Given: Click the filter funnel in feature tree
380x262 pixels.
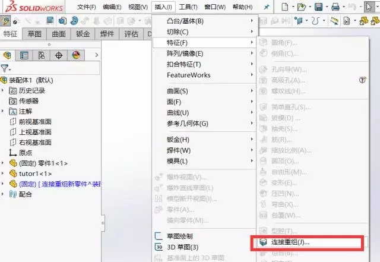Looking at the screenshot, I should coord(5,68).
